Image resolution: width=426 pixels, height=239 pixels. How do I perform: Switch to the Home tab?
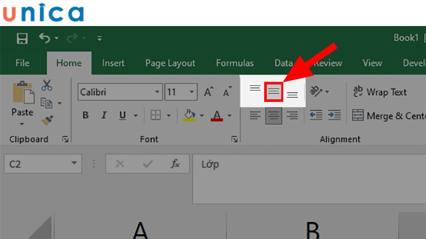[69, 63]
